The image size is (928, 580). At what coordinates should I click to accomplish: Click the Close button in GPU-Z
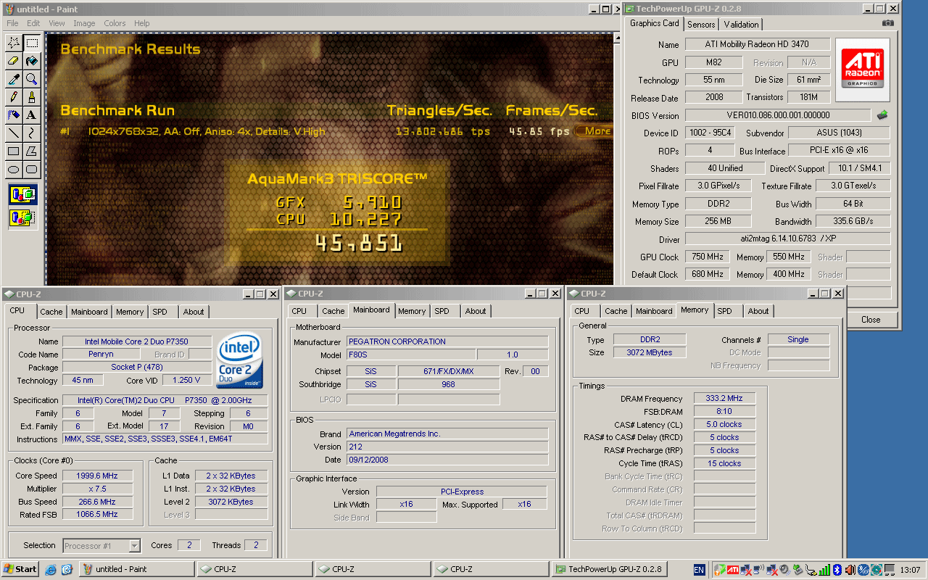click(871, 320)
